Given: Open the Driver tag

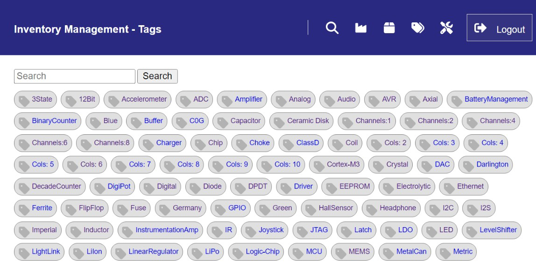Looking at the screenshot, I should click(x=297, y=187).
